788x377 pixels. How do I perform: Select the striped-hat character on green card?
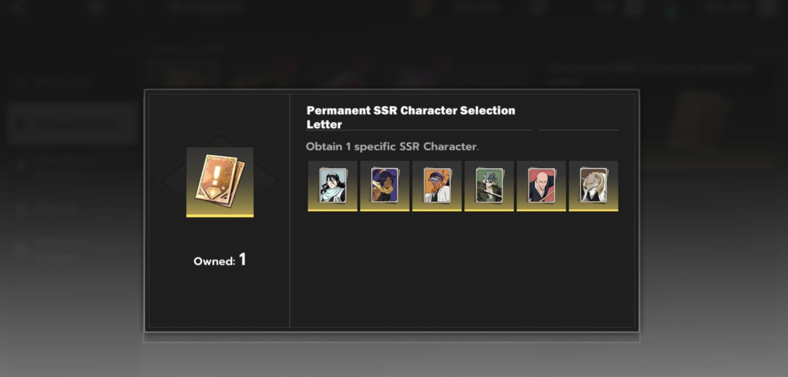click(x=489, y=186)
